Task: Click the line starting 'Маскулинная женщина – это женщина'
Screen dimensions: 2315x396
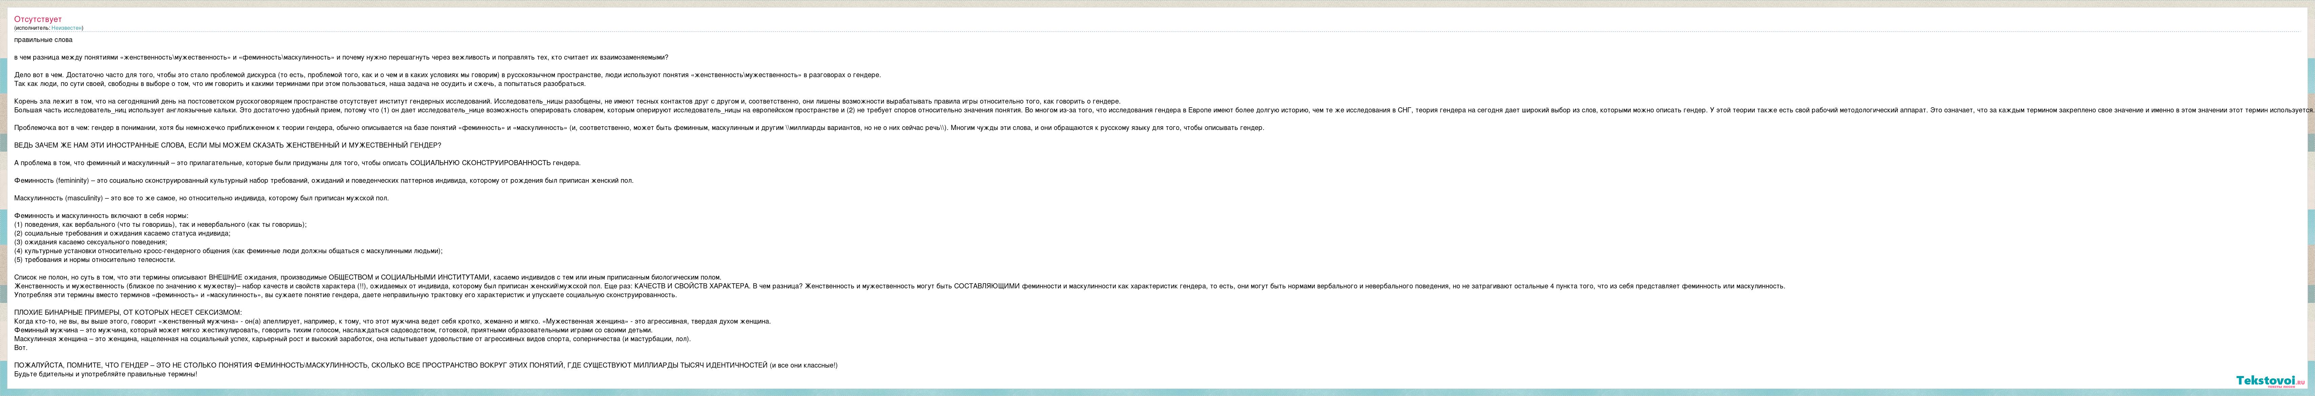Action: (x=352, y=338)
